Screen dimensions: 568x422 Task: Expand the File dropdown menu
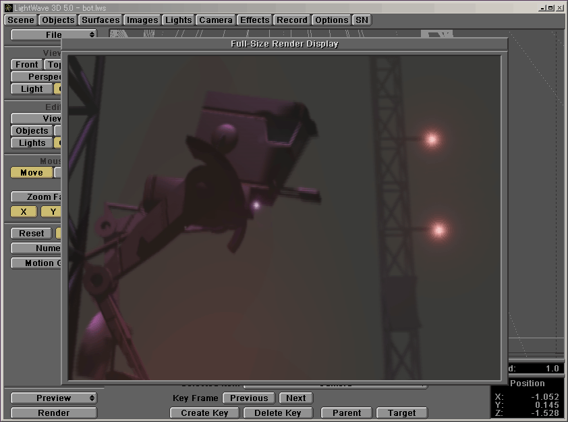pos(53,34)
